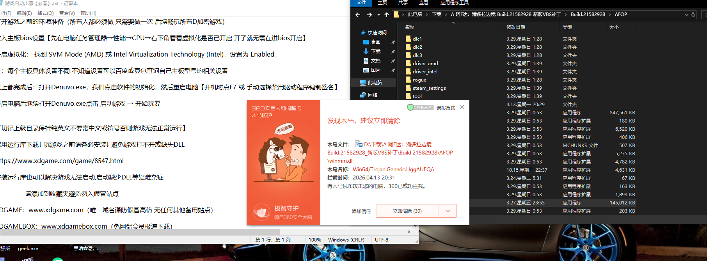Click the 100% zoom status in Notepad
The image size is (707, 261).
[x=315, y=240]
